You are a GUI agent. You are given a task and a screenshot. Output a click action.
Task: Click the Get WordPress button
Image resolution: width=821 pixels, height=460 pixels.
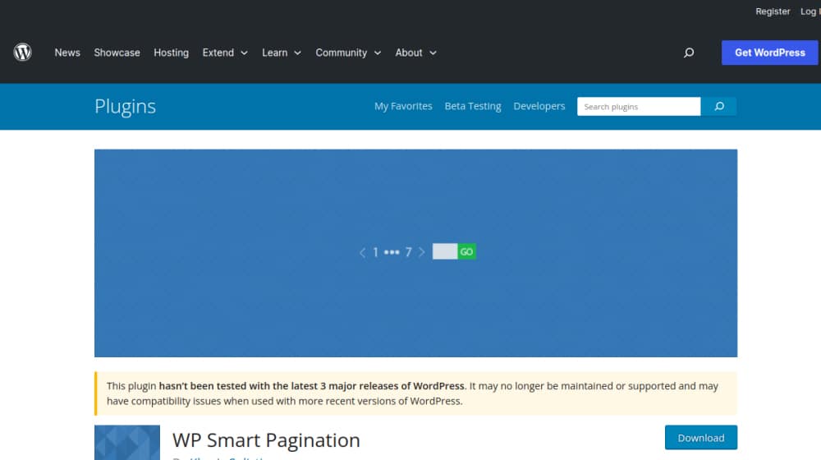click(x=770, y=53)
